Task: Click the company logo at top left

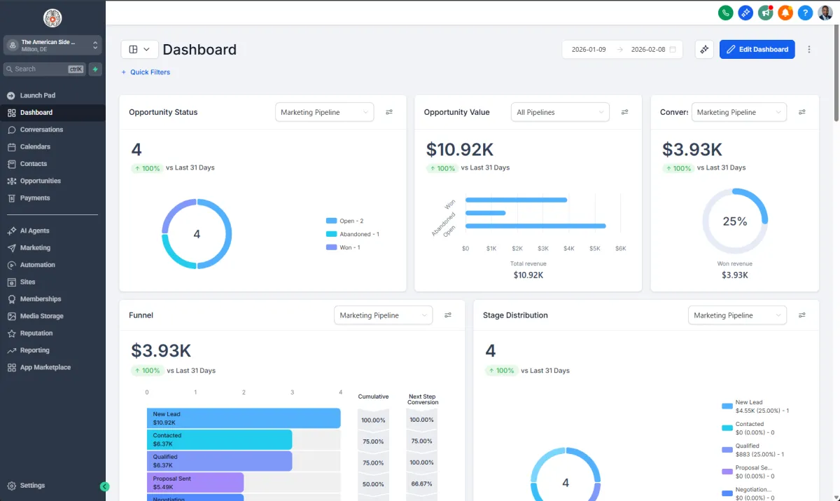Action: point(52,18)
